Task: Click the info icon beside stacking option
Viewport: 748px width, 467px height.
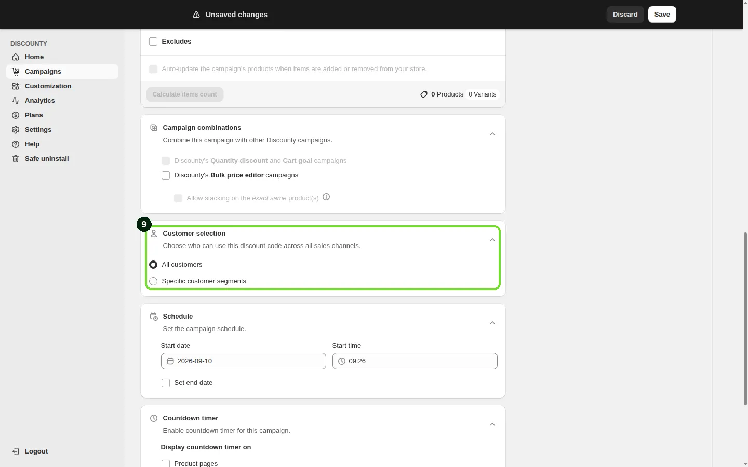Action: tap(326, 197)
